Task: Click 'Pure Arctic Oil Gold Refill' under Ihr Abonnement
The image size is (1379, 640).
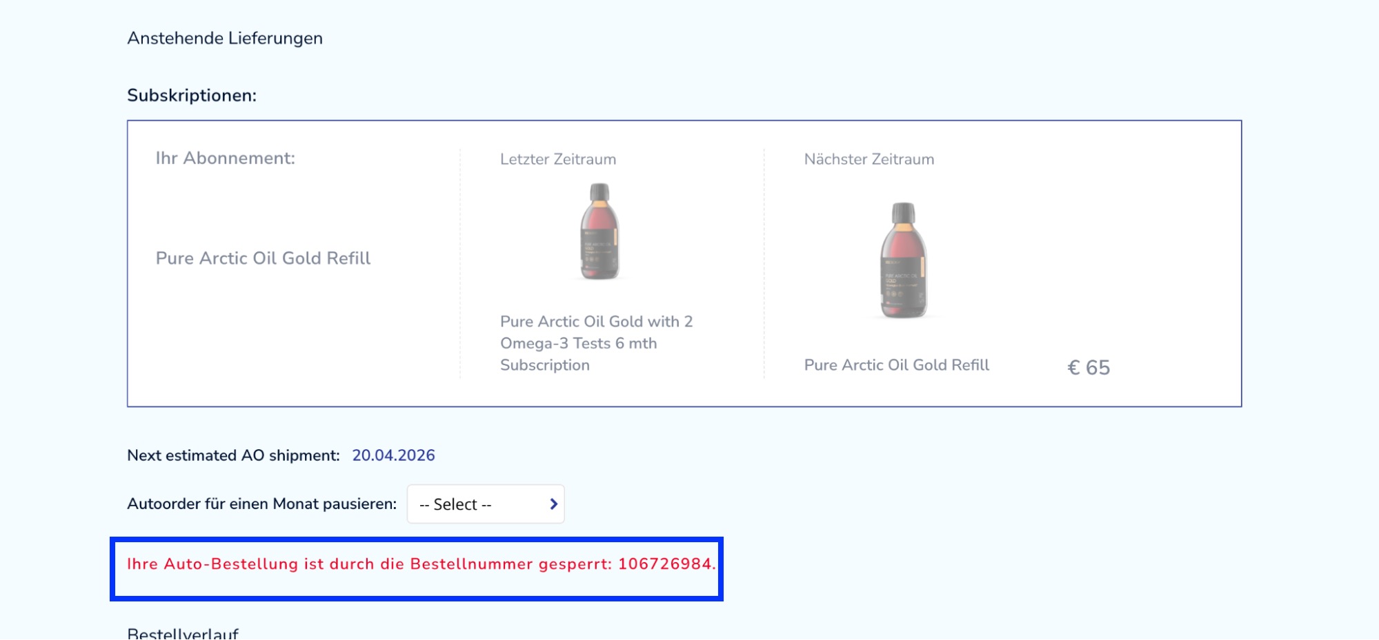Action: (263, 258)
